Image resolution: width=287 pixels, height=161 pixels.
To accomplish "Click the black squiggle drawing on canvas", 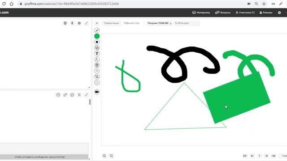I will click(x=183, y=64).
